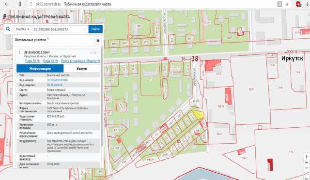Go back using browser back arrow
The width and height of the screenshot is (310, 180).
6,4
